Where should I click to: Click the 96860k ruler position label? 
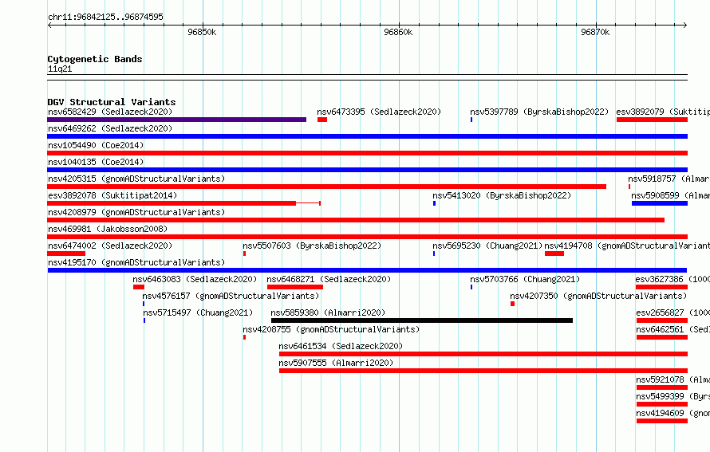[398, 32]
